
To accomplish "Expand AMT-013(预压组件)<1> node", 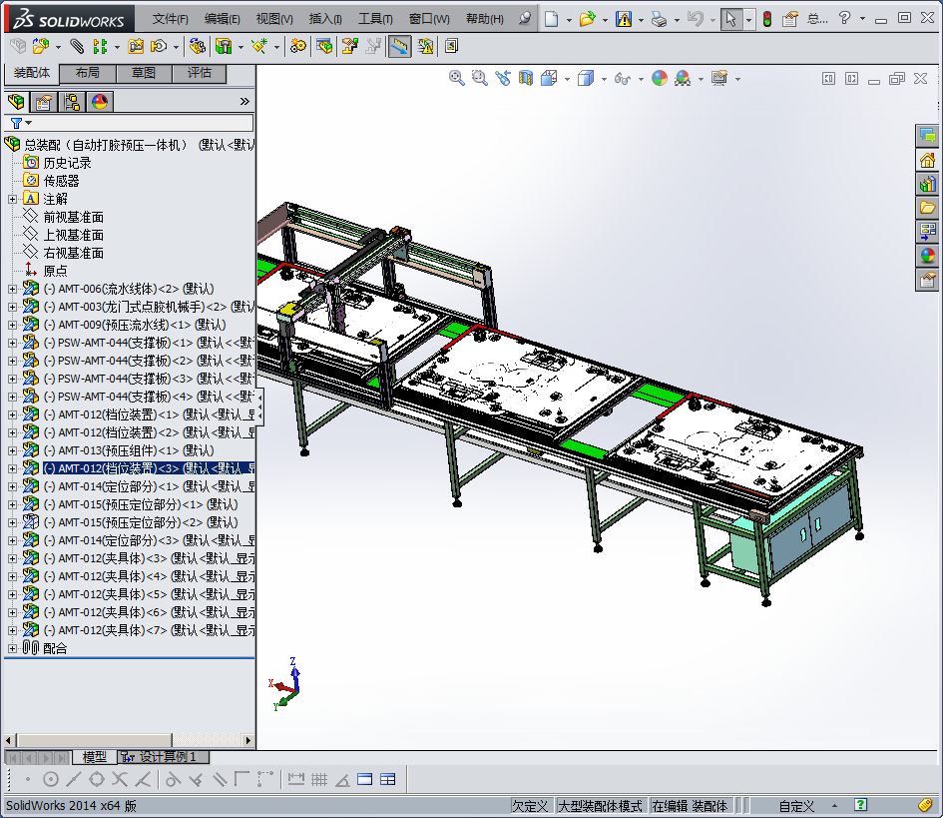I will (12, 450).
